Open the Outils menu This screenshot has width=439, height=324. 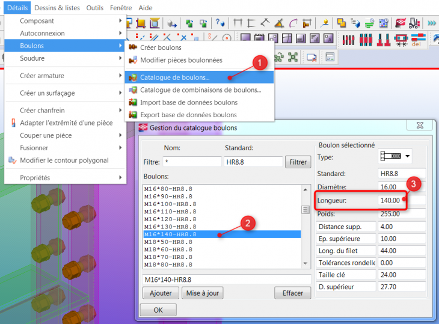(94, 8)
